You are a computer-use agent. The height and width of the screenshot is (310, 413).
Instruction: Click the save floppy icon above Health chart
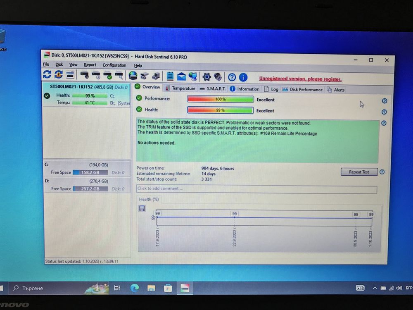coord(142,208)
